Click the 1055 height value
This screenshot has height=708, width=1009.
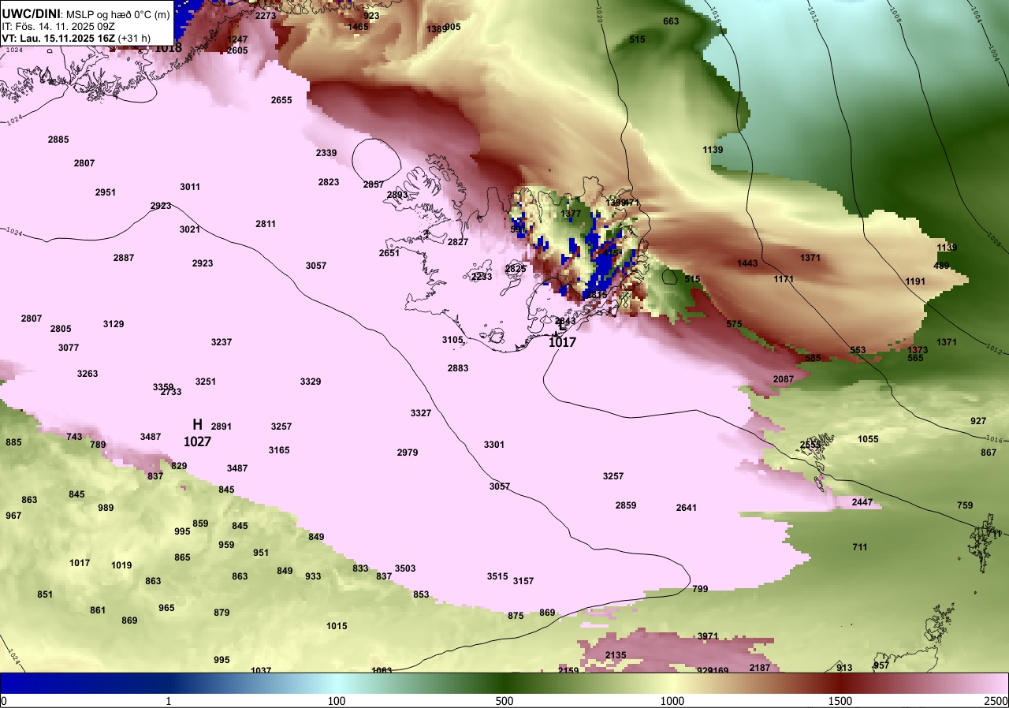pyautogui.click(x=868, y=439)
